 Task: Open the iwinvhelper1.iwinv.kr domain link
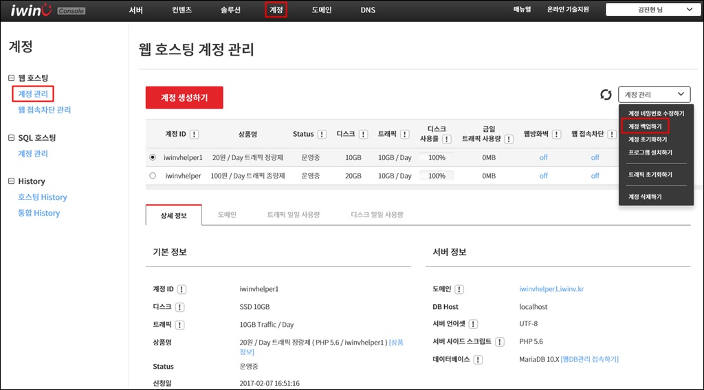(x=551, y=289)
